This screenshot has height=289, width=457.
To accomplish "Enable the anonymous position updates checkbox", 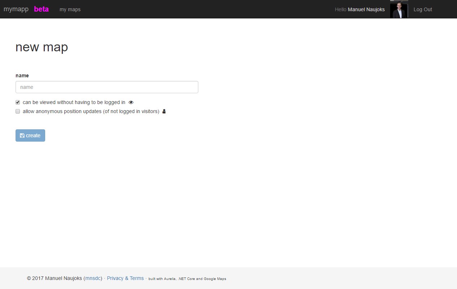I will click(x=18, y=112).
